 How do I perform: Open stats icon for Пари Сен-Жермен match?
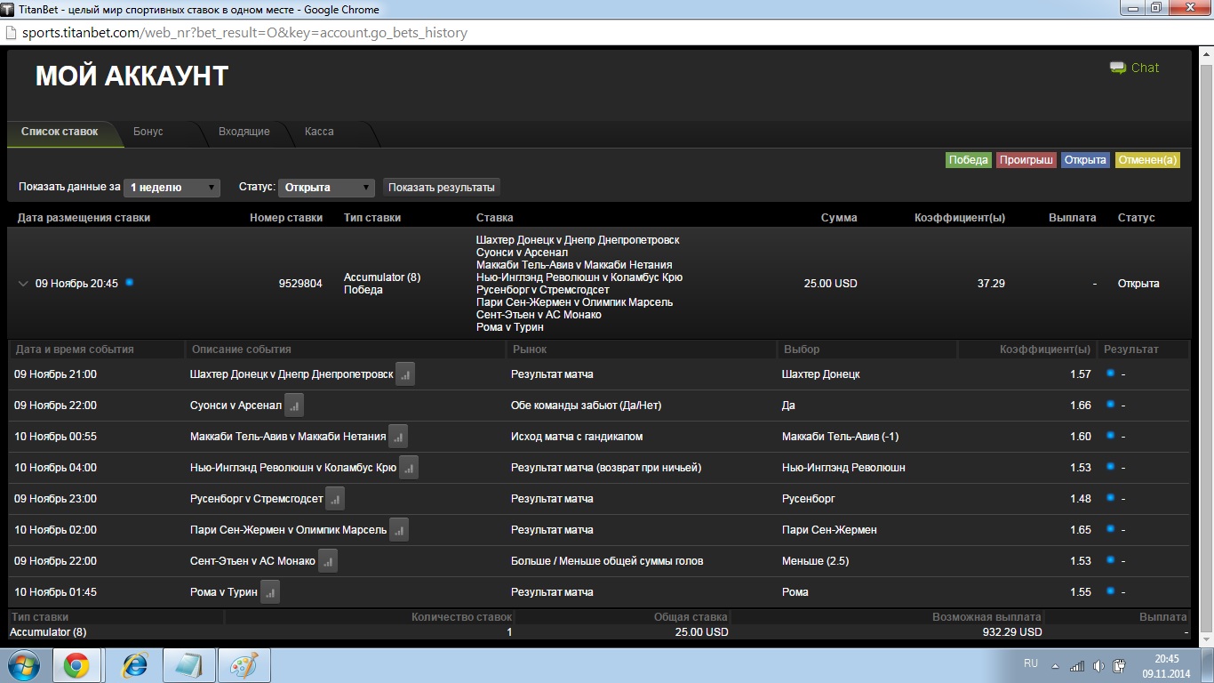(x=399, y=530)
